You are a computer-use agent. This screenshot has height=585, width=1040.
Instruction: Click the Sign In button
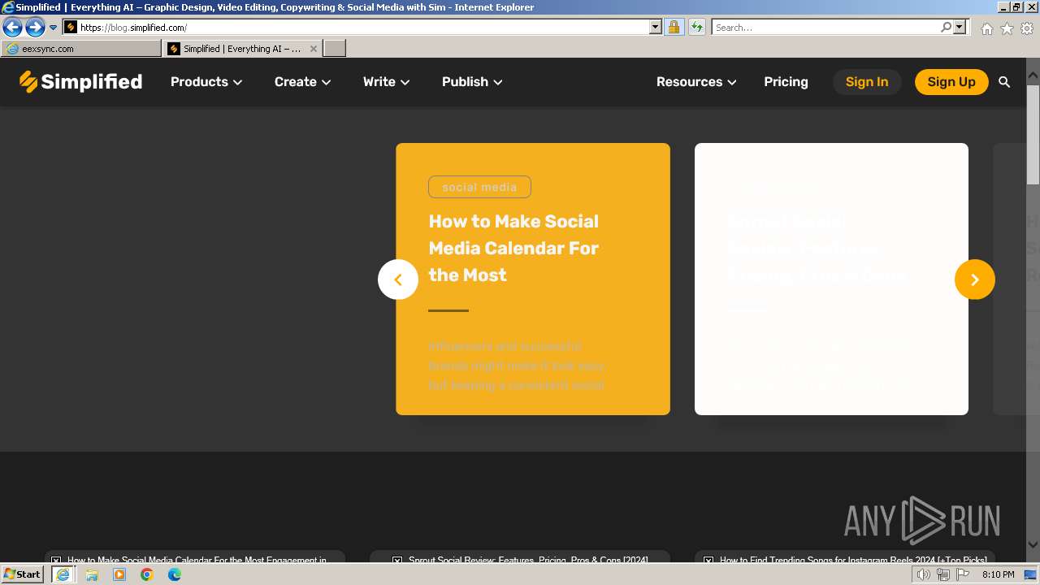point(867,81)
